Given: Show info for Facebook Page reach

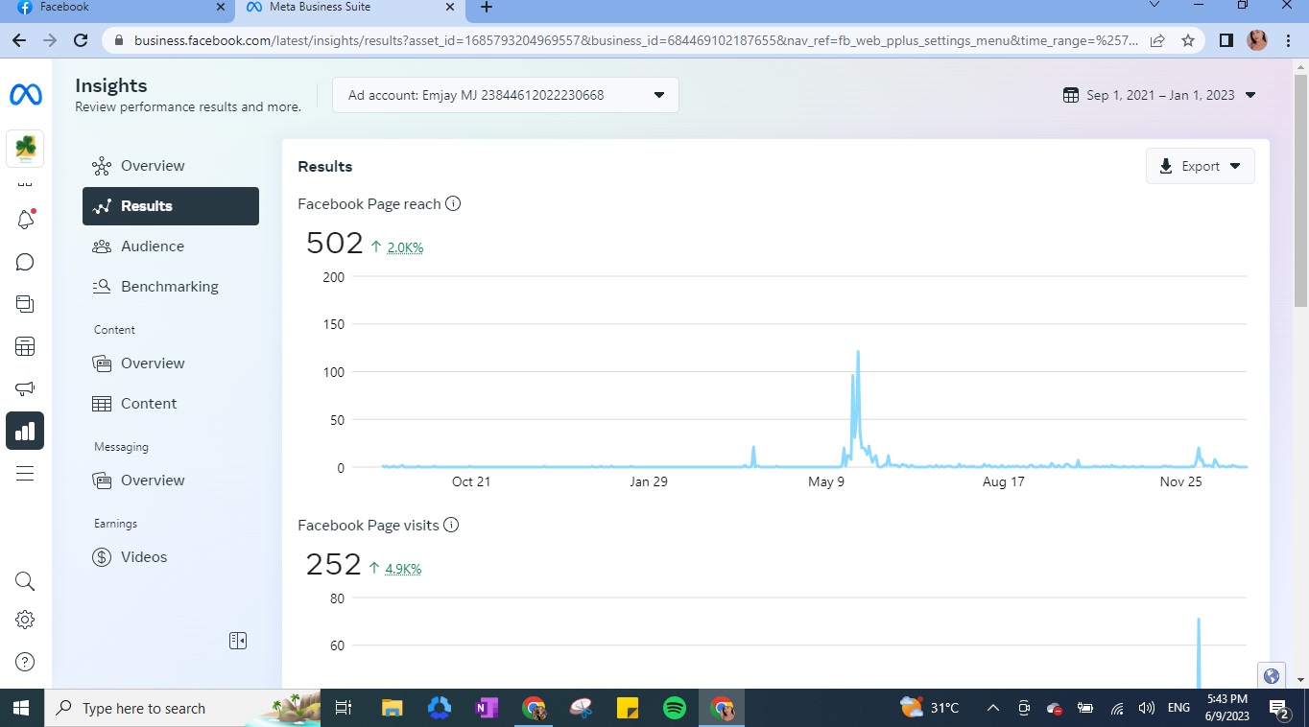Looking at the screenshot, I should tap(453, 203).
